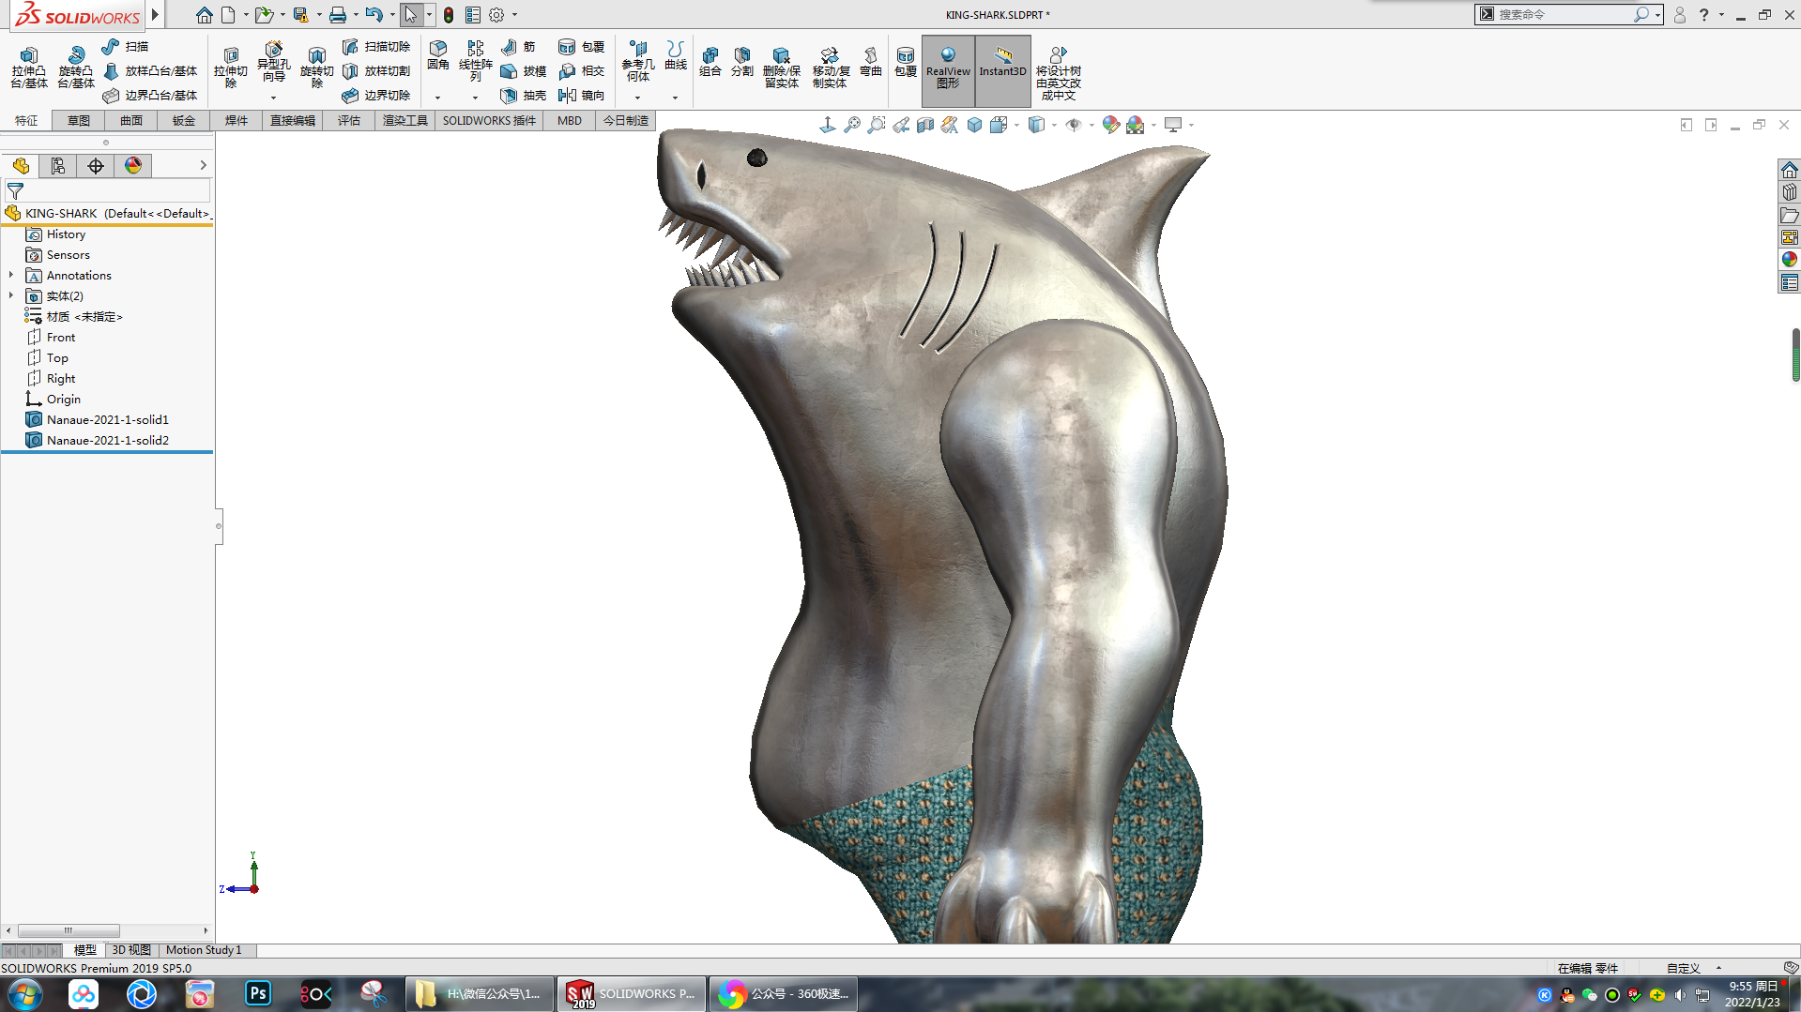Open the 曲线 curves tool
Image resolution: width=1801 pixels, height=1012 pixels.
676,55
